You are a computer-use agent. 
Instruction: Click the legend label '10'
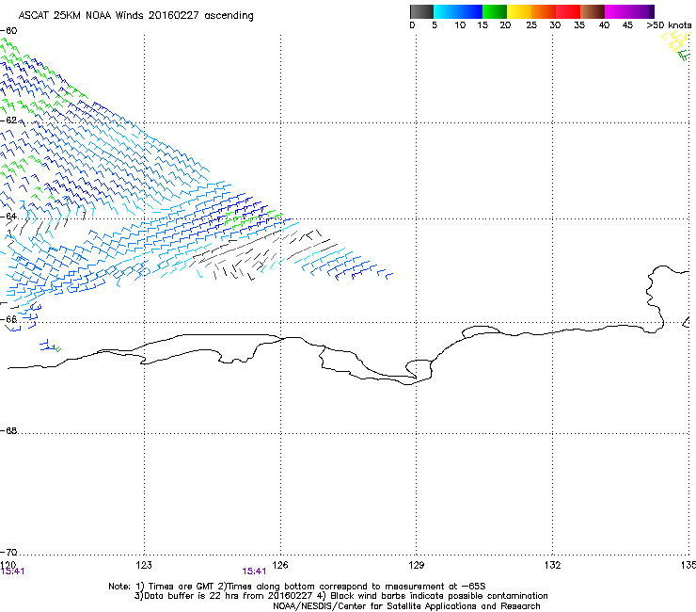460,25
